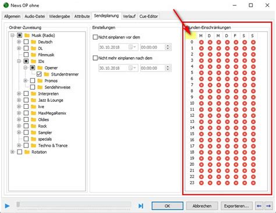Viewport: 276px width, 213px height.
Task: Click the skip-to-end playback icon
Action: [x=141, y=206]
